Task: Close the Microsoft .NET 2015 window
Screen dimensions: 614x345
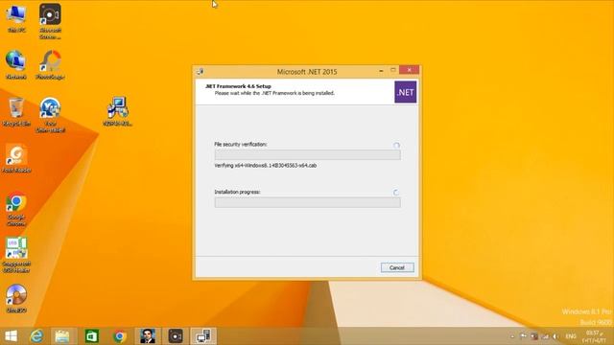Action: pos(410,70)
